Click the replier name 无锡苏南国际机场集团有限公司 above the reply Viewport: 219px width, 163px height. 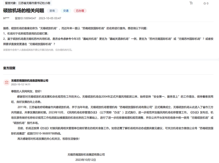coord(30,81)
